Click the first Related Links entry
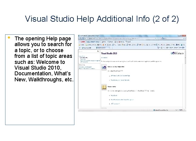Image resolution: width=196 pixels, height=141 pixels. pyautogui.click(x=85, y=67)
